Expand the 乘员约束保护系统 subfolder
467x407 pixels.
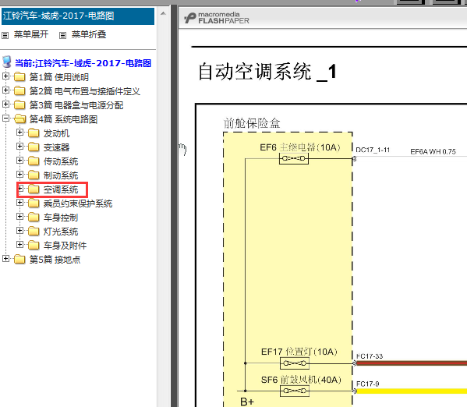pos(19,203)
